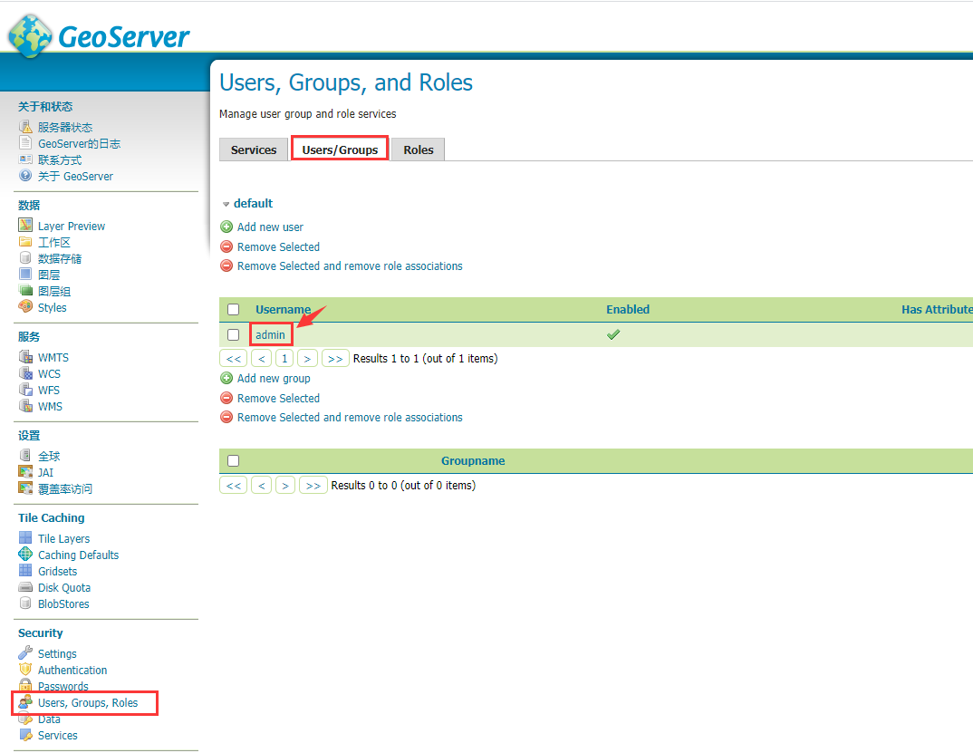
Task: Open the admin user account
Action: [270, 333]
